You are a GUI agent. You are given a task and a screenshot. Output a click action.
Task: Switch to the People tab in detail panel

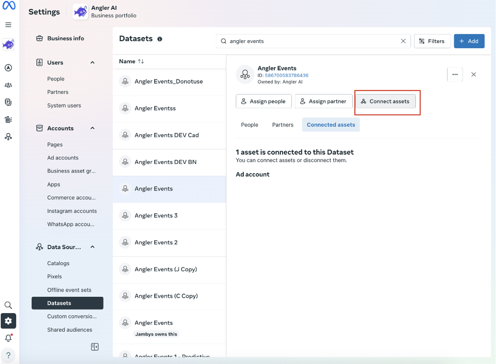[250, 125]
